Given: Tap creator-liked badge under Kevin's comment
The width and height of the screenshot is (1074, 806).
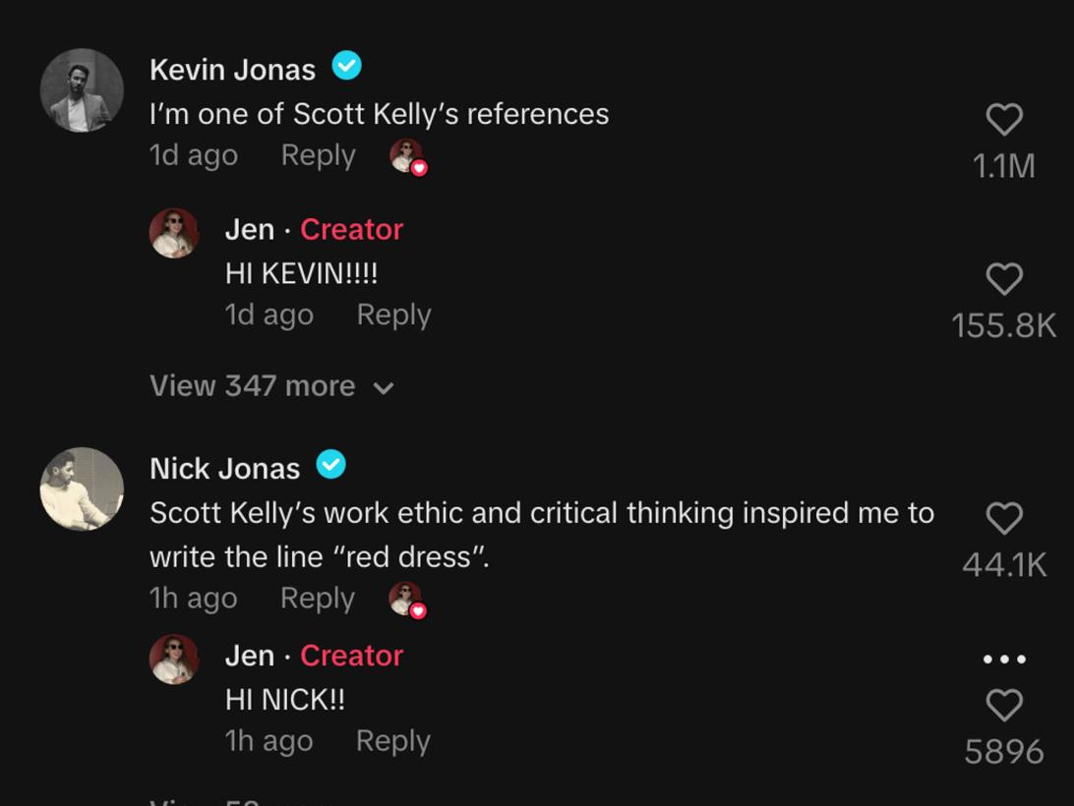Looking at the screenshot, I should click(408, 157).
